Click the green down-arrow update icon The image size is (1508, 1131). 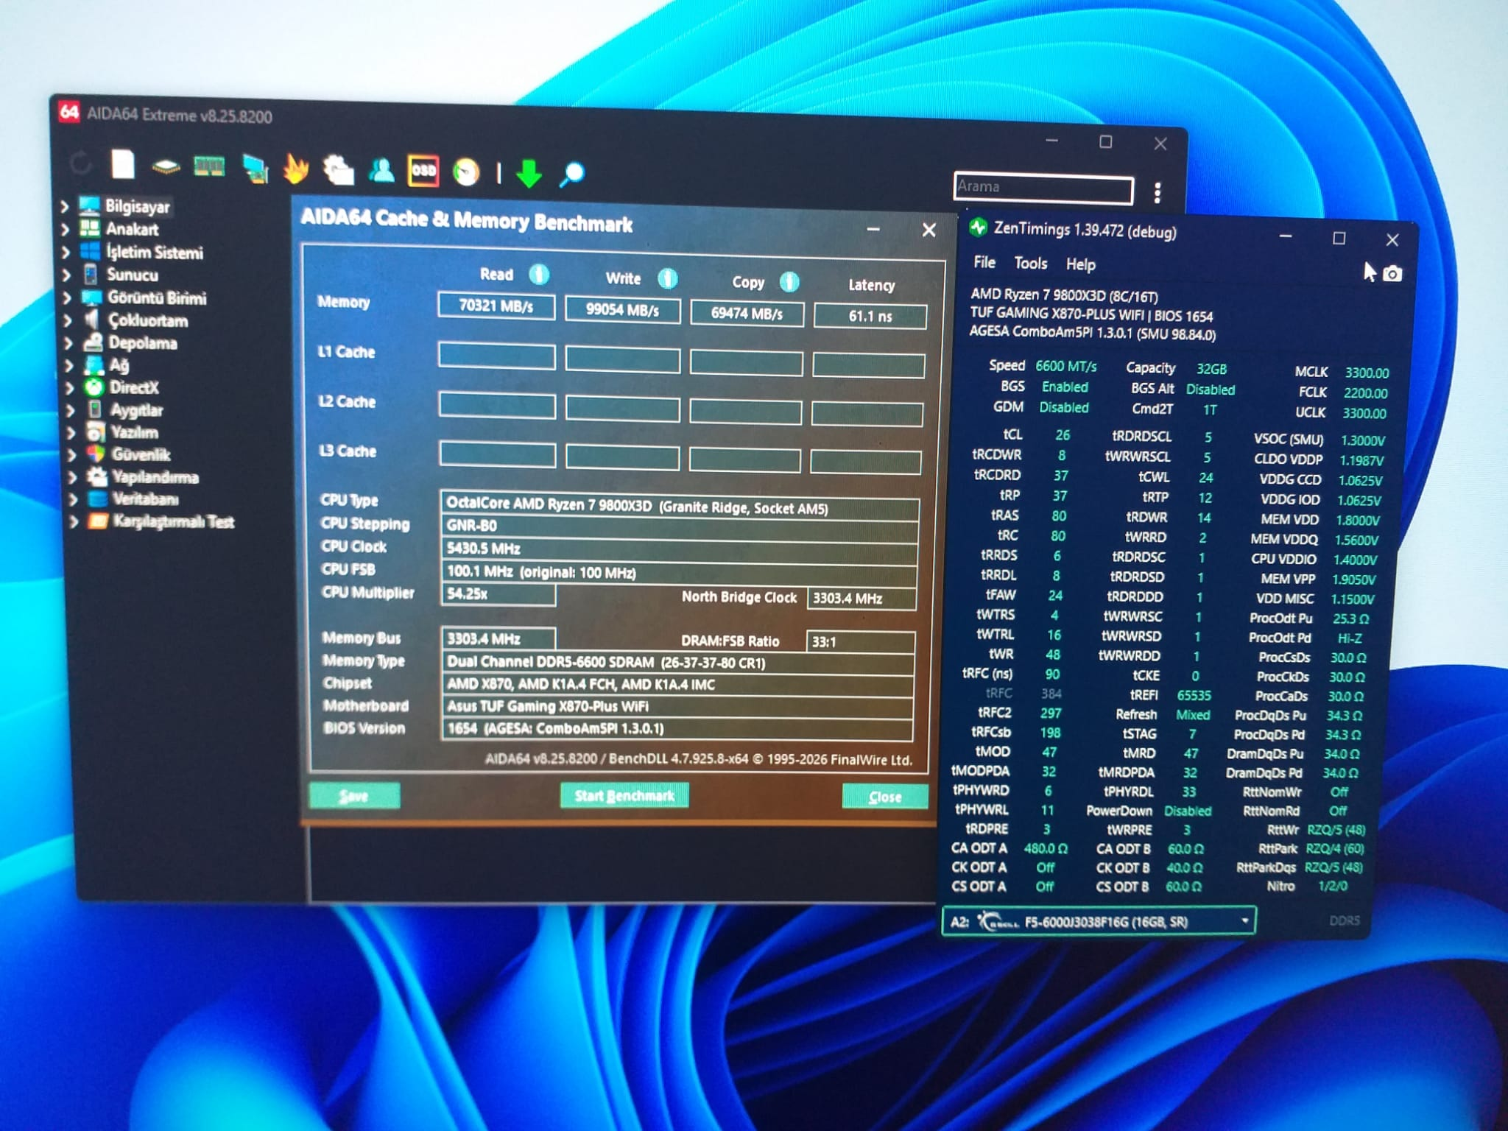[529, 174]
